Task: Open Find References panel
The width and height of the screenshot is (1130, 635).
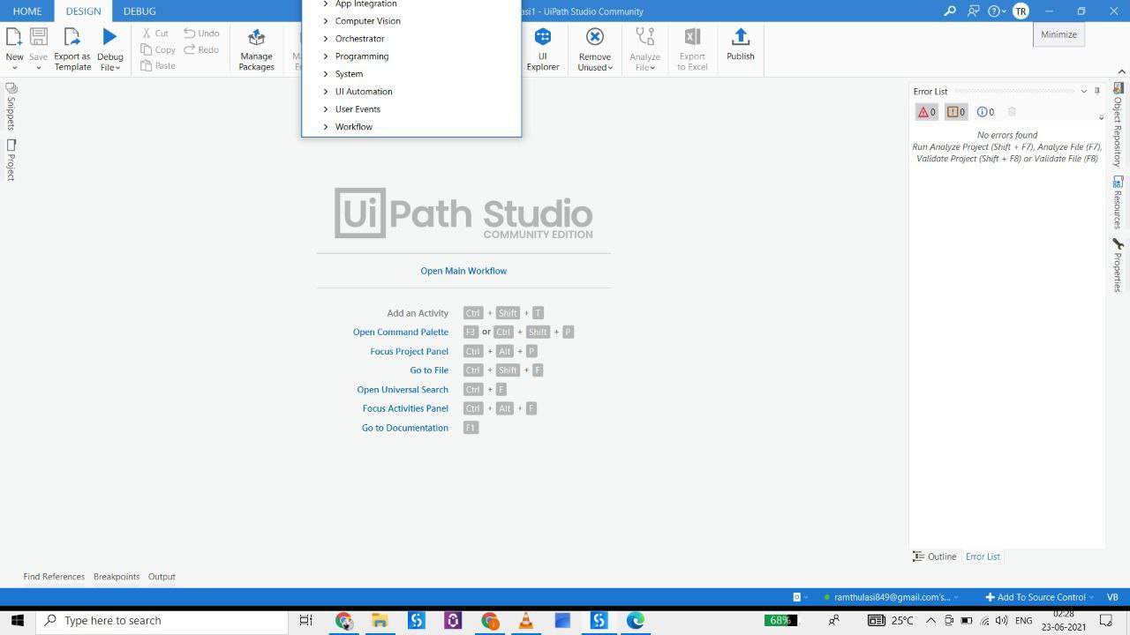Action: [54, 577]
